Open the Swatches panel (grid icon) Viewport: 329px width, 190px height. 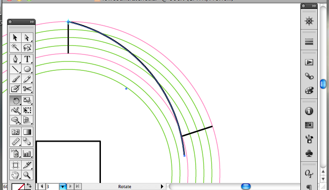(309, 125)
